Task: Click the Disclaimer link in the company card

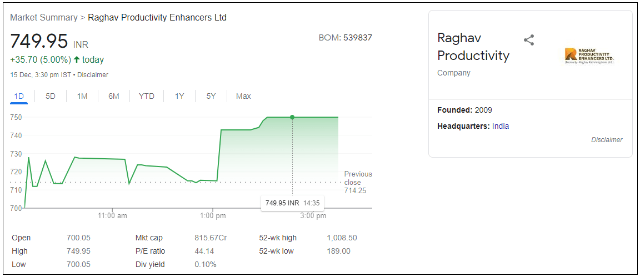Action: (607, 140)
